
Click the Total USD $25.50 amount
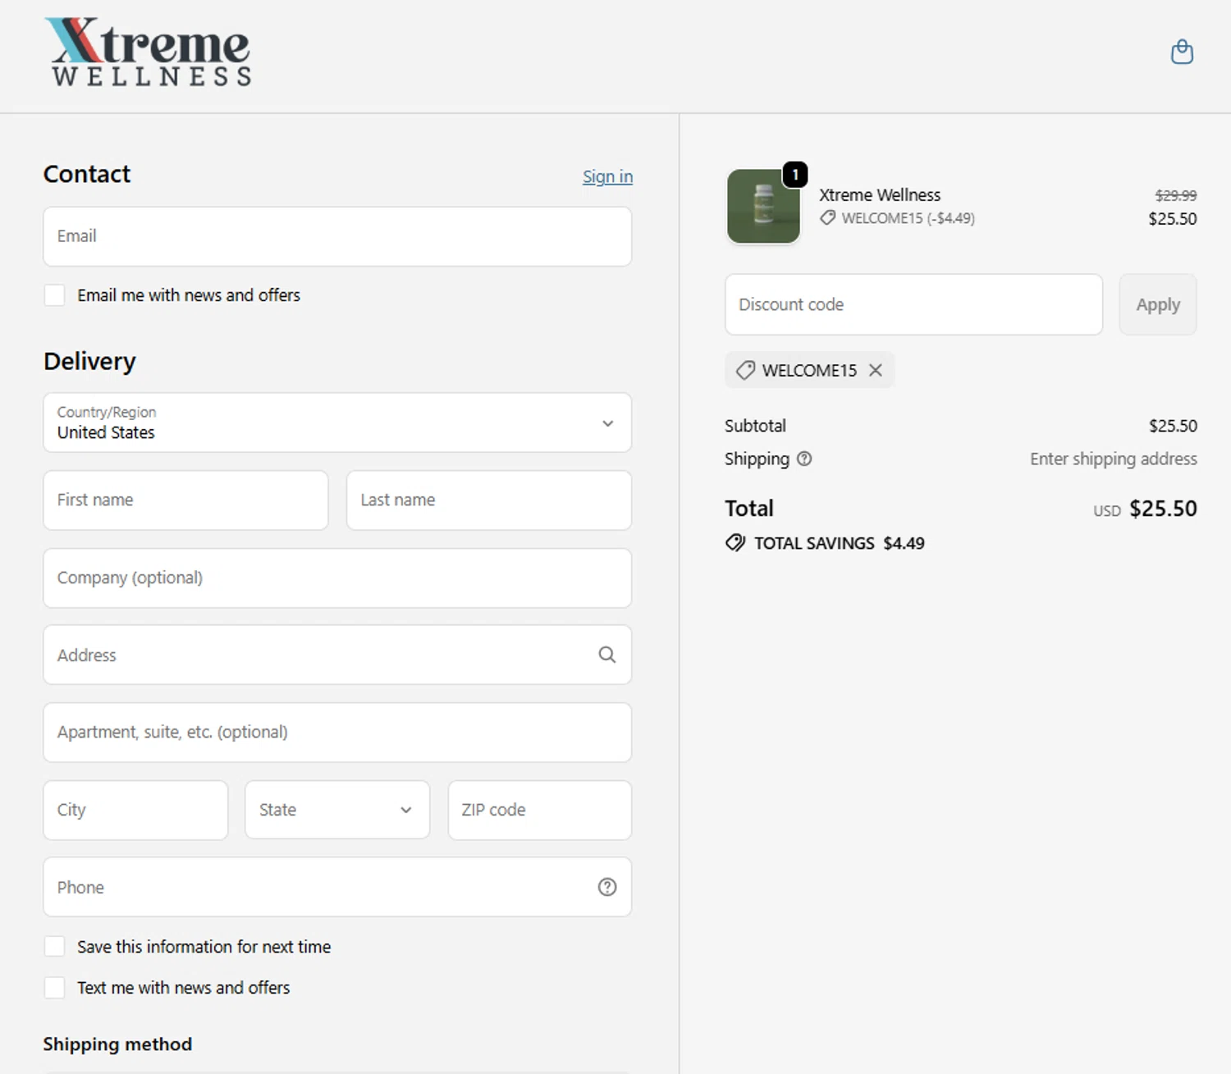tap(1145, 509)
